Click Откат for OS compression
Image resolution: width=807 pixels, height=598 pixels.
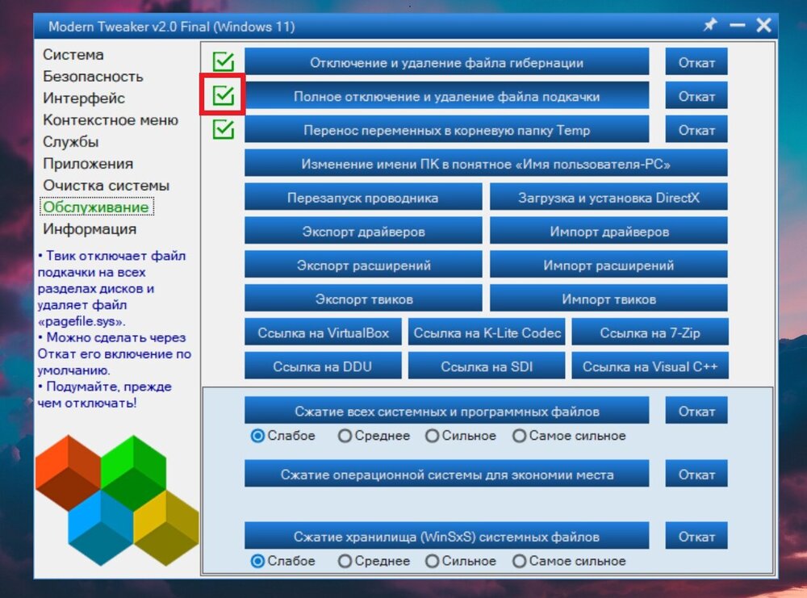pos(696,474)
